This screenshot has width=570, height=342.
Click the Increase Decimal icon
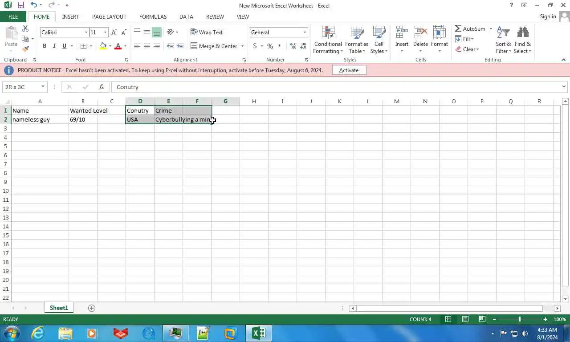coord(293,46)
